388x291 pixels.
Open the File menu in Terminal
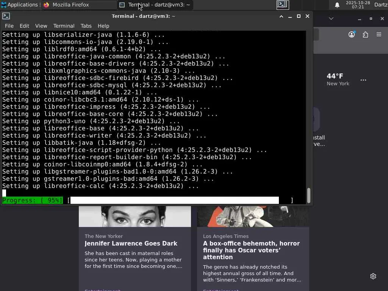[9, 26]
